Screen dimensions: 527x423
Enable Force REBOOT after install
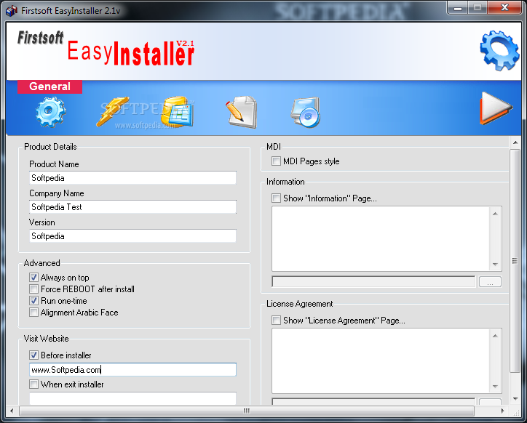pyautogui.click(x=33, y=289)
